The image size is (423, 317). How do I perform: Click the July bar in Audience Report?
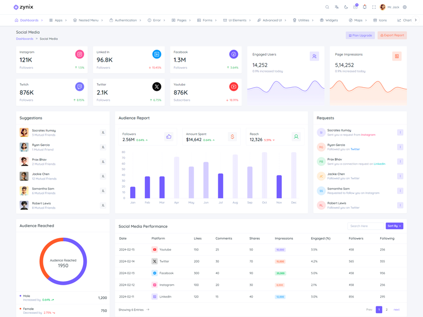[x=220, y=185]
